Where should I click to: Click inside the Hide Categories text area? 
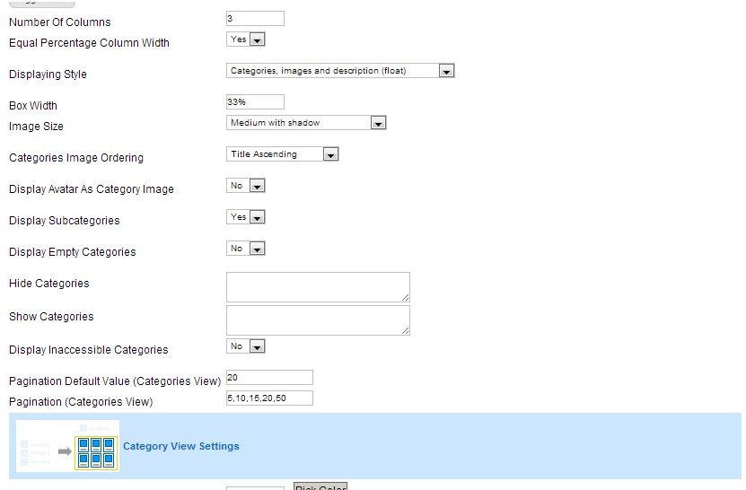click(x=318, y=287)
